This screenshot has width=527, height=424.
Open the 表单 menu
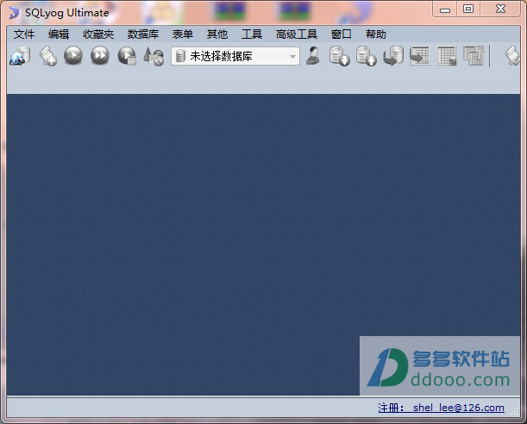(183, 34)
